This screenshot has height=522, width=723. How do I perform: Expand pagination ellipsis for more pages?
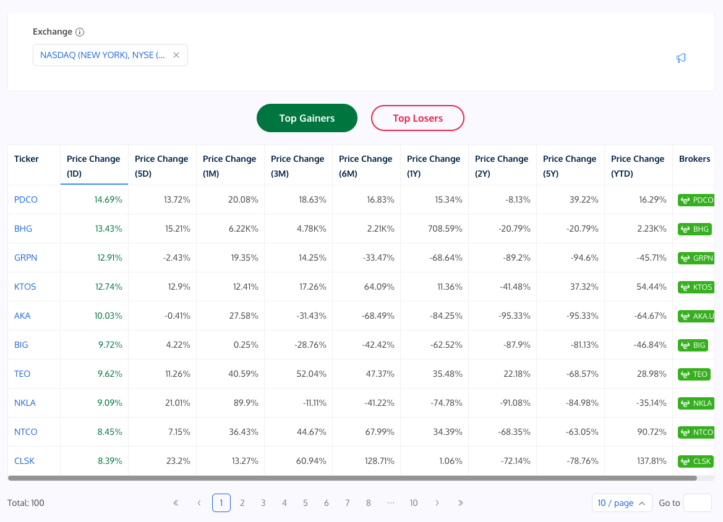tap(390, 503)
